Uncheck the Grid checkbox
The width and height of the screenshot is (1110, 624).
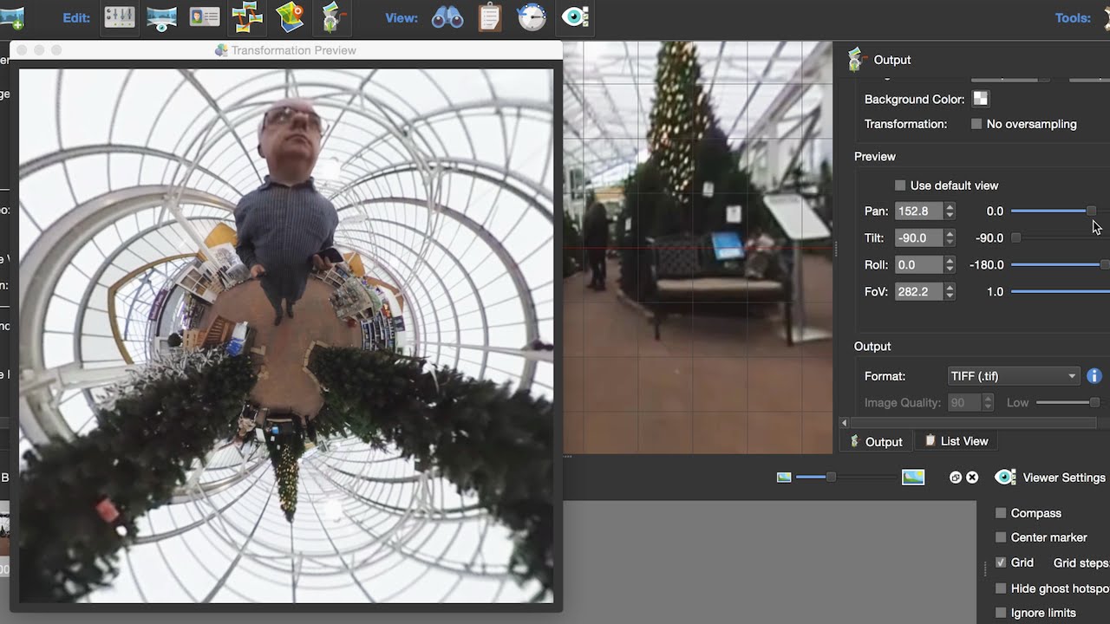1001,562
